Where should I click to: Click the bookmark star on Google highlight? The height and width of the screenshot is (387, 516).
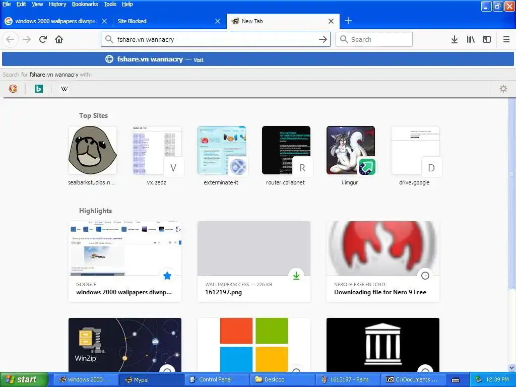(167, 276)
